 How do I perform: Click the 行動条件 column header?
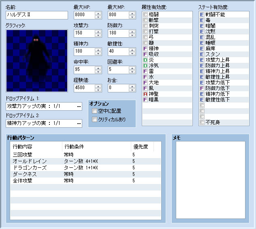96,146
